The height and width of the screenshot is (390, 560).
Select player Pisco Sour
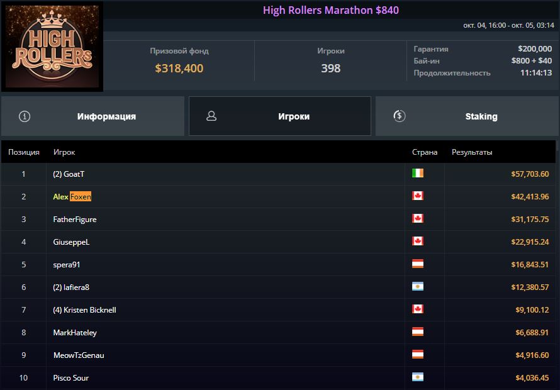coord(70,378)
